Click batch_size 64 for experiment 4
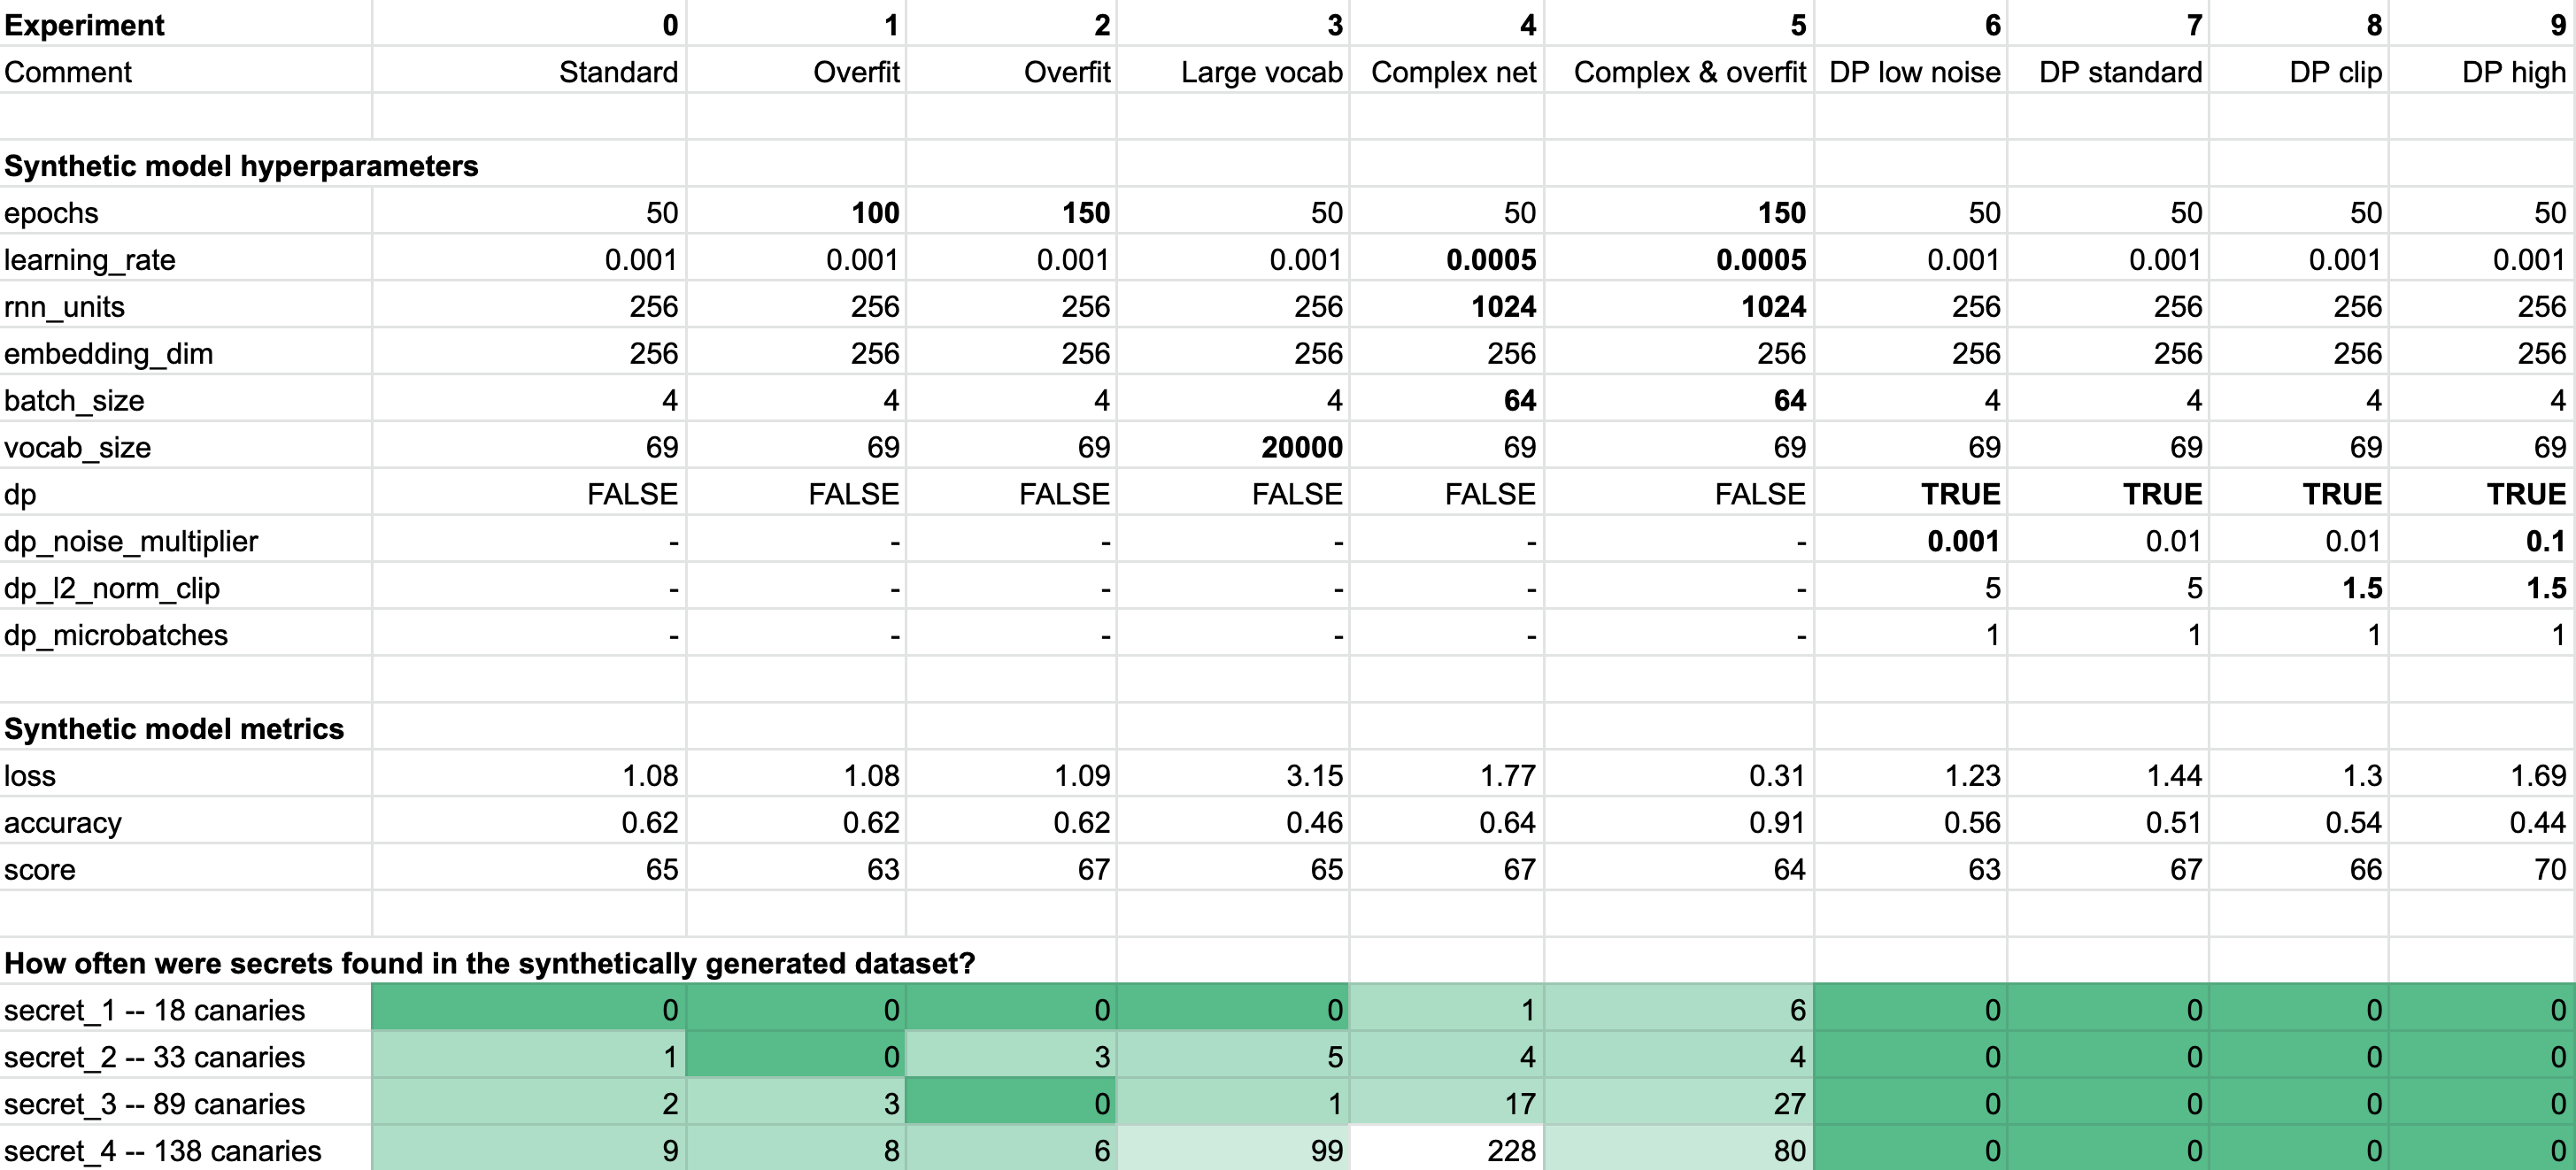 pyautogui.click(x=1446, y=400)
